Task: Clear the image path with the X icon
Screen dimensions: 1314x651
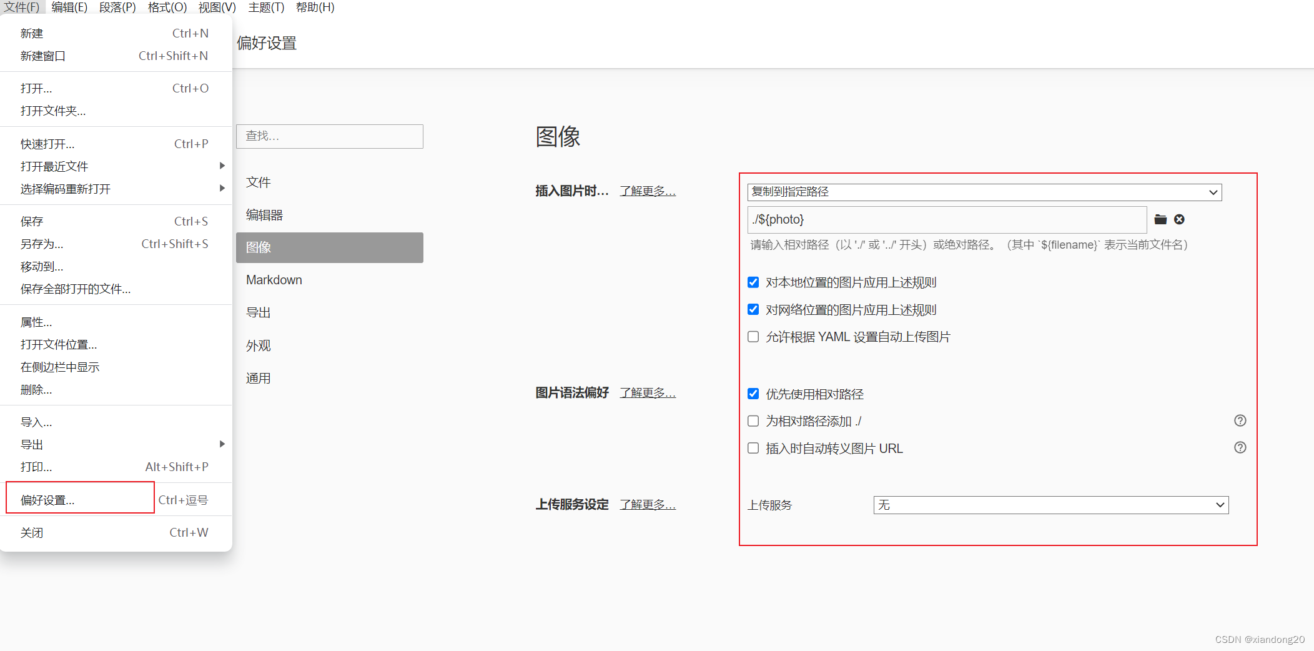Action: click(x=1179, y=219)
